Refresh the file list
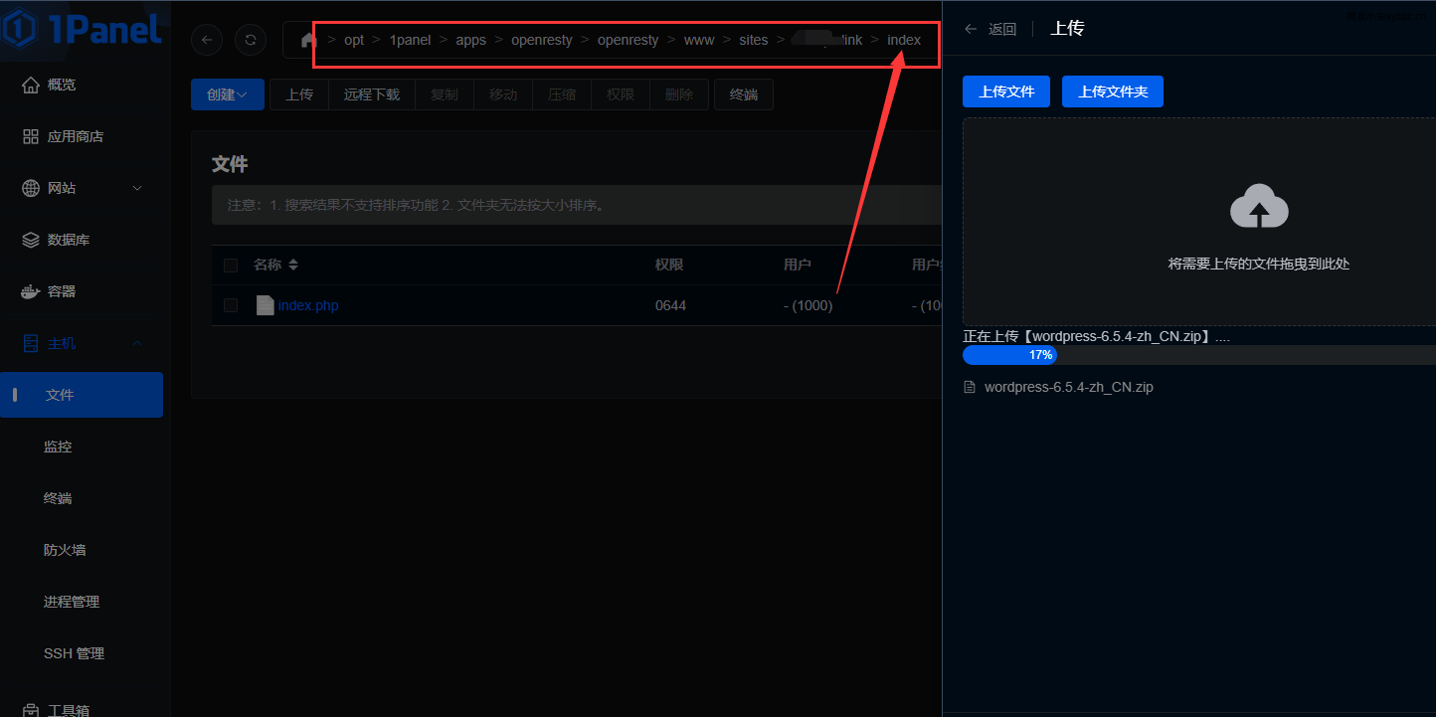Image resolution: width=1436 pixels, height=717 pixels. (x=251, y=40)
